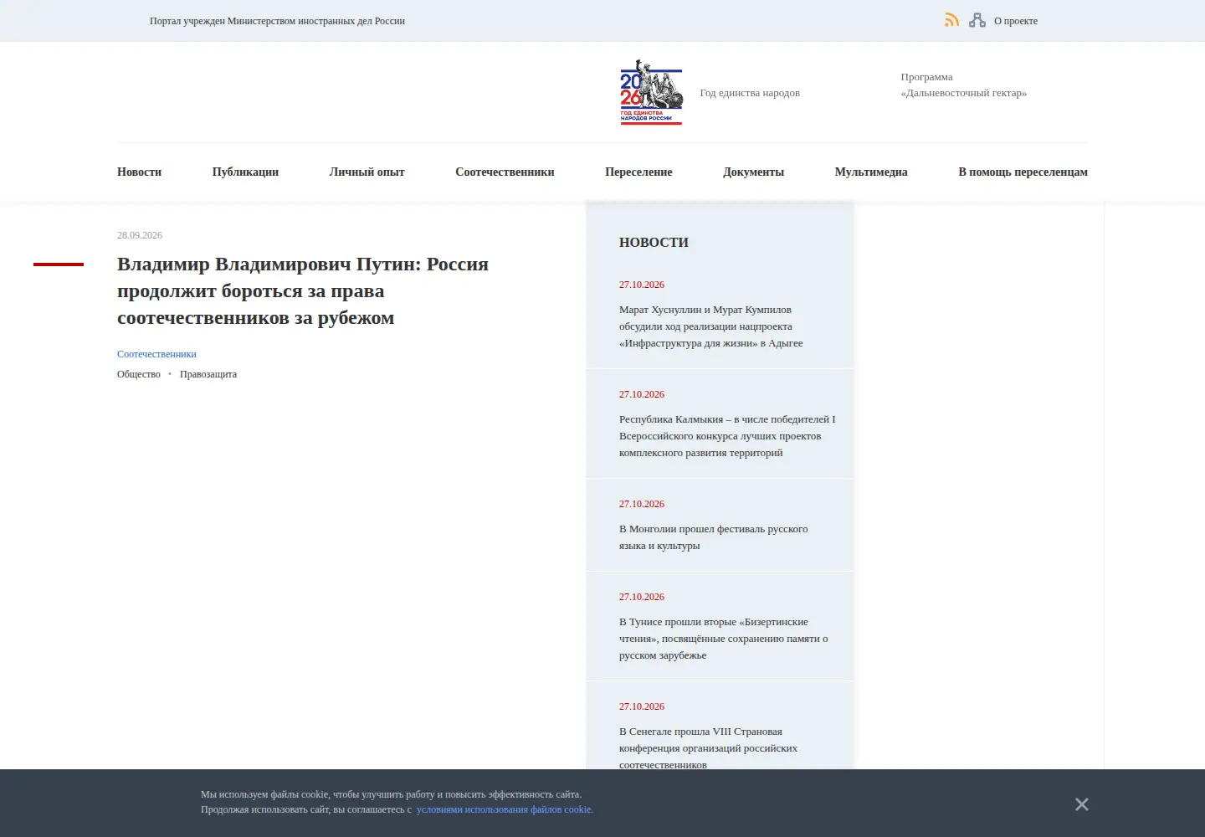Read the Хуснуллин and Кумпилов news item
The height and width of the screenshot is (837, 1205).
click(x=711, y=326)
